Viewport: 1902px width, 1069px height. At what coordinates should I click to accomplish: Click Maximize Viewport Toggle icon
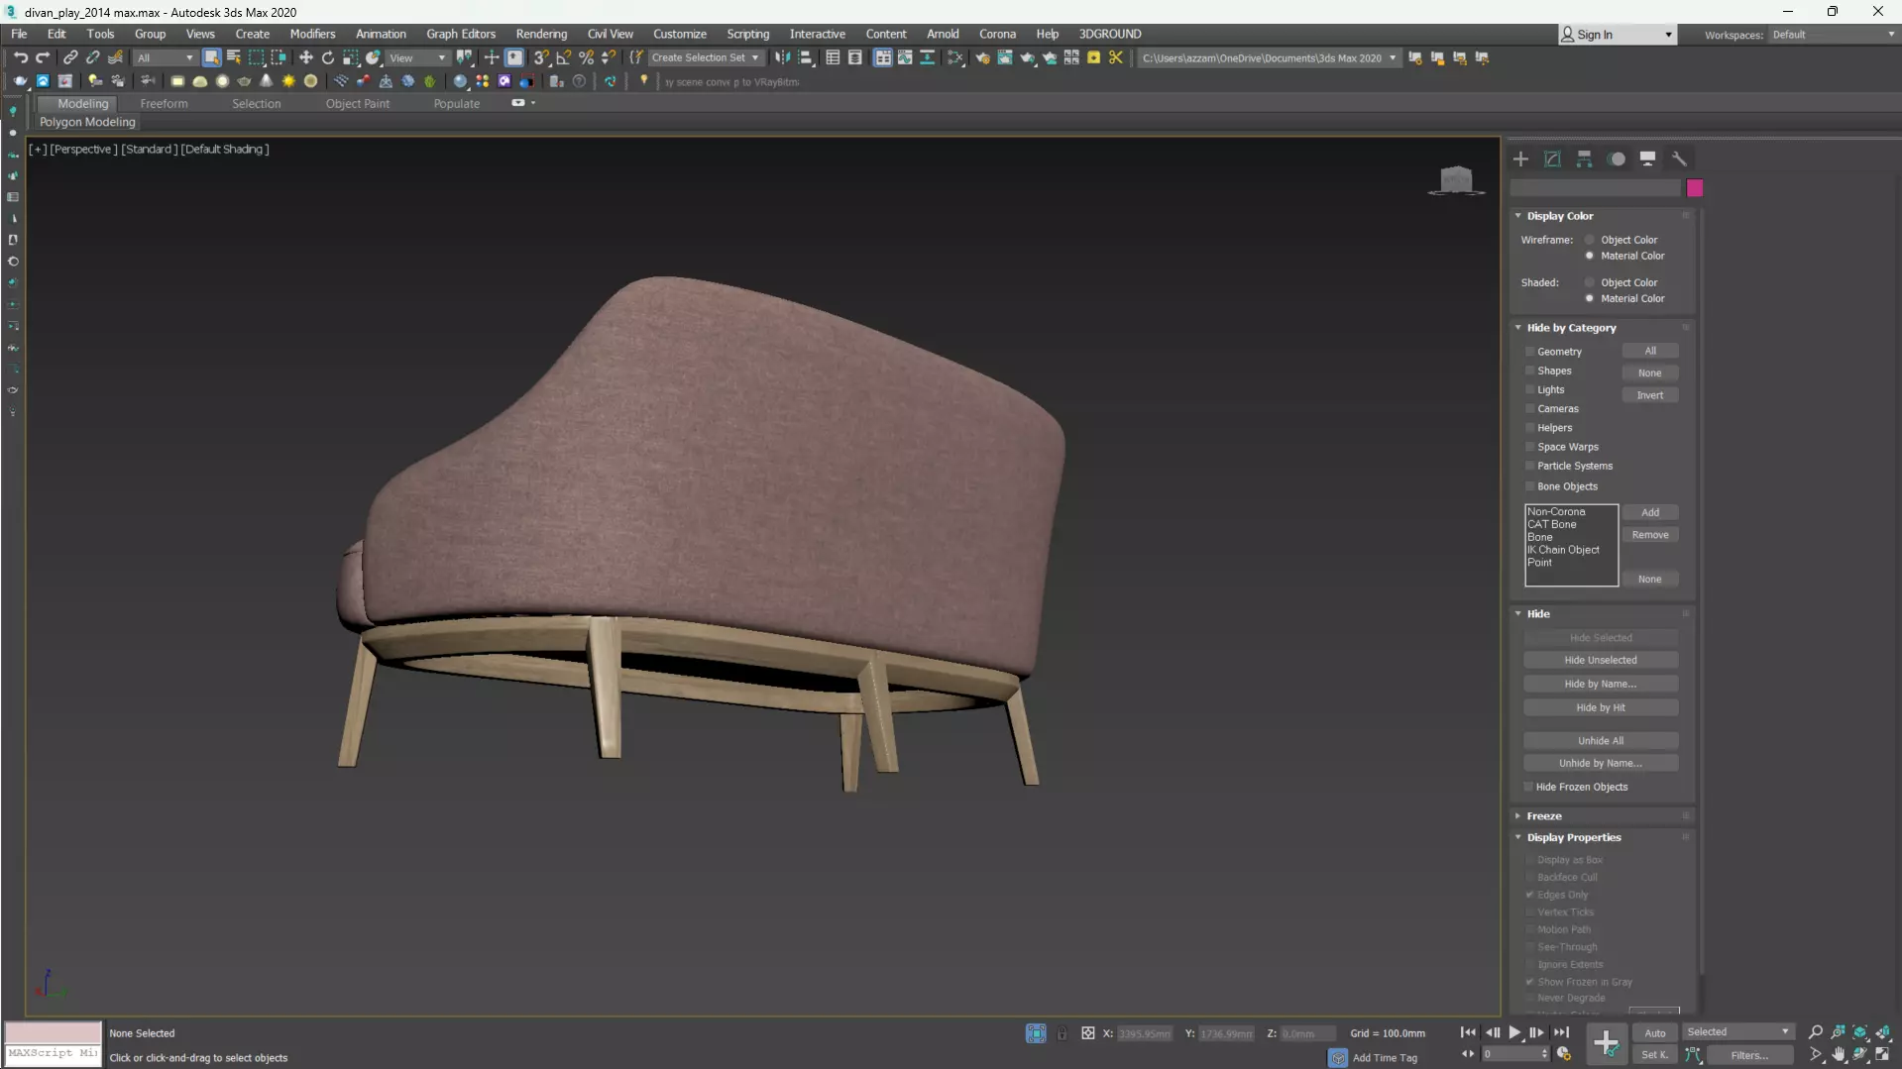tap(1882, 1054)
